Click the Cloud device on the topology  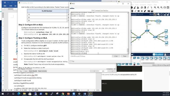pos(158,21)
